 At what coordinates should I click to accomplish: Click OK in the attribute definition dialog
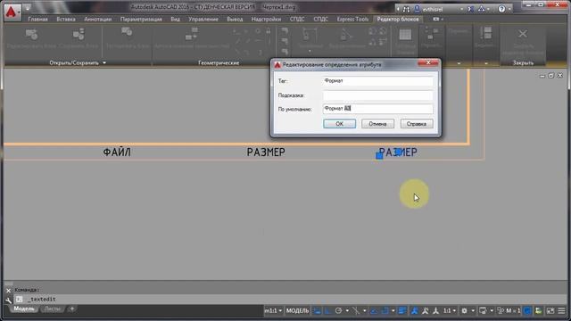(x=339, y=124)
